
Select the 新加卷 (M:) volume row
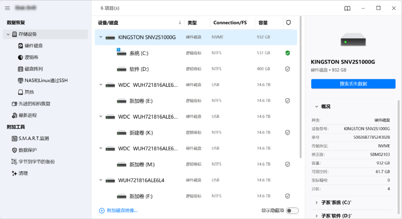coord(196,164)
